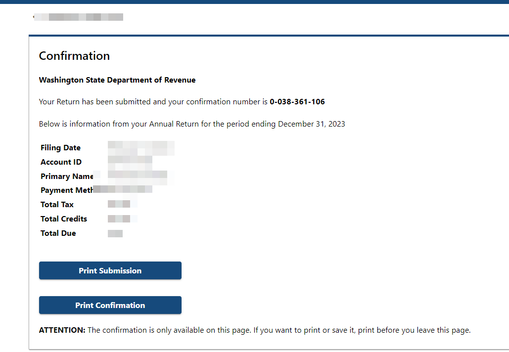509x352 pixels.
Task: Click the Payment Method label
Action: tap(67, 190)
